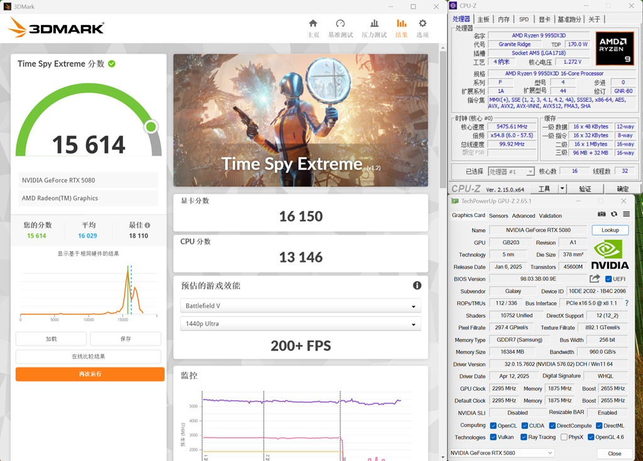Image resolution: width=643 pixels, height=461 pixels.
Task: Click the Lookup button in GPU-Z
Action: pos(610,230)
